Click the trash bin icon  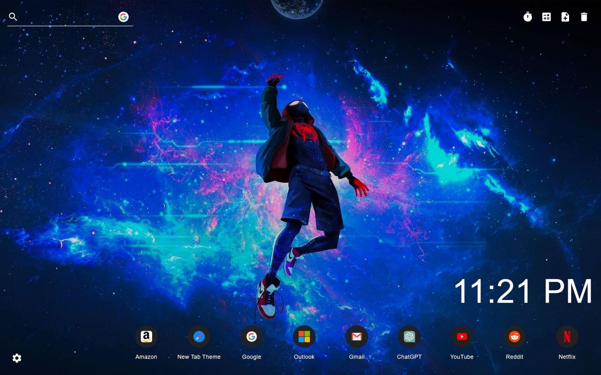[584, 17]
